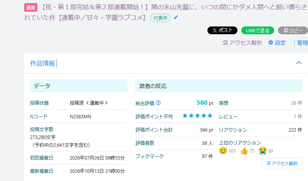Click the データ section header
Screen dimensions: 308x181
(79, 86)
